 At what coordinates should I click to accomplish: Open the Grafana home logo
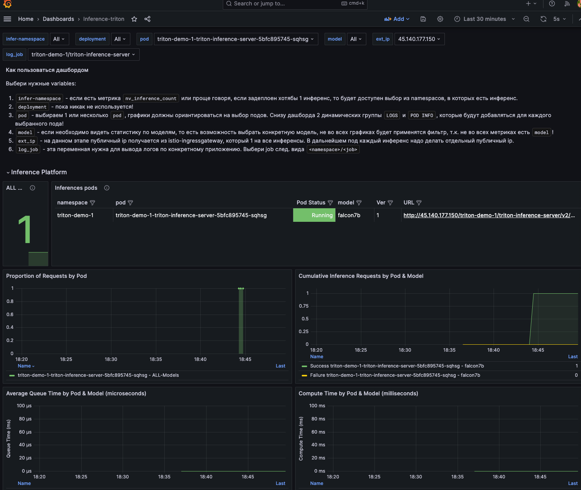pos(7,4)
